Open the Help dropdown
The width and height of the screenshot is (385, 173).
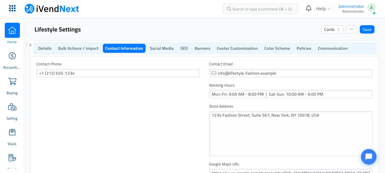click(323, 9)
